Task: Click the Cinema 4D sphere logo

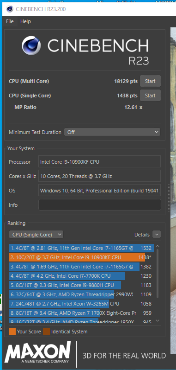Action: [31, 45]
